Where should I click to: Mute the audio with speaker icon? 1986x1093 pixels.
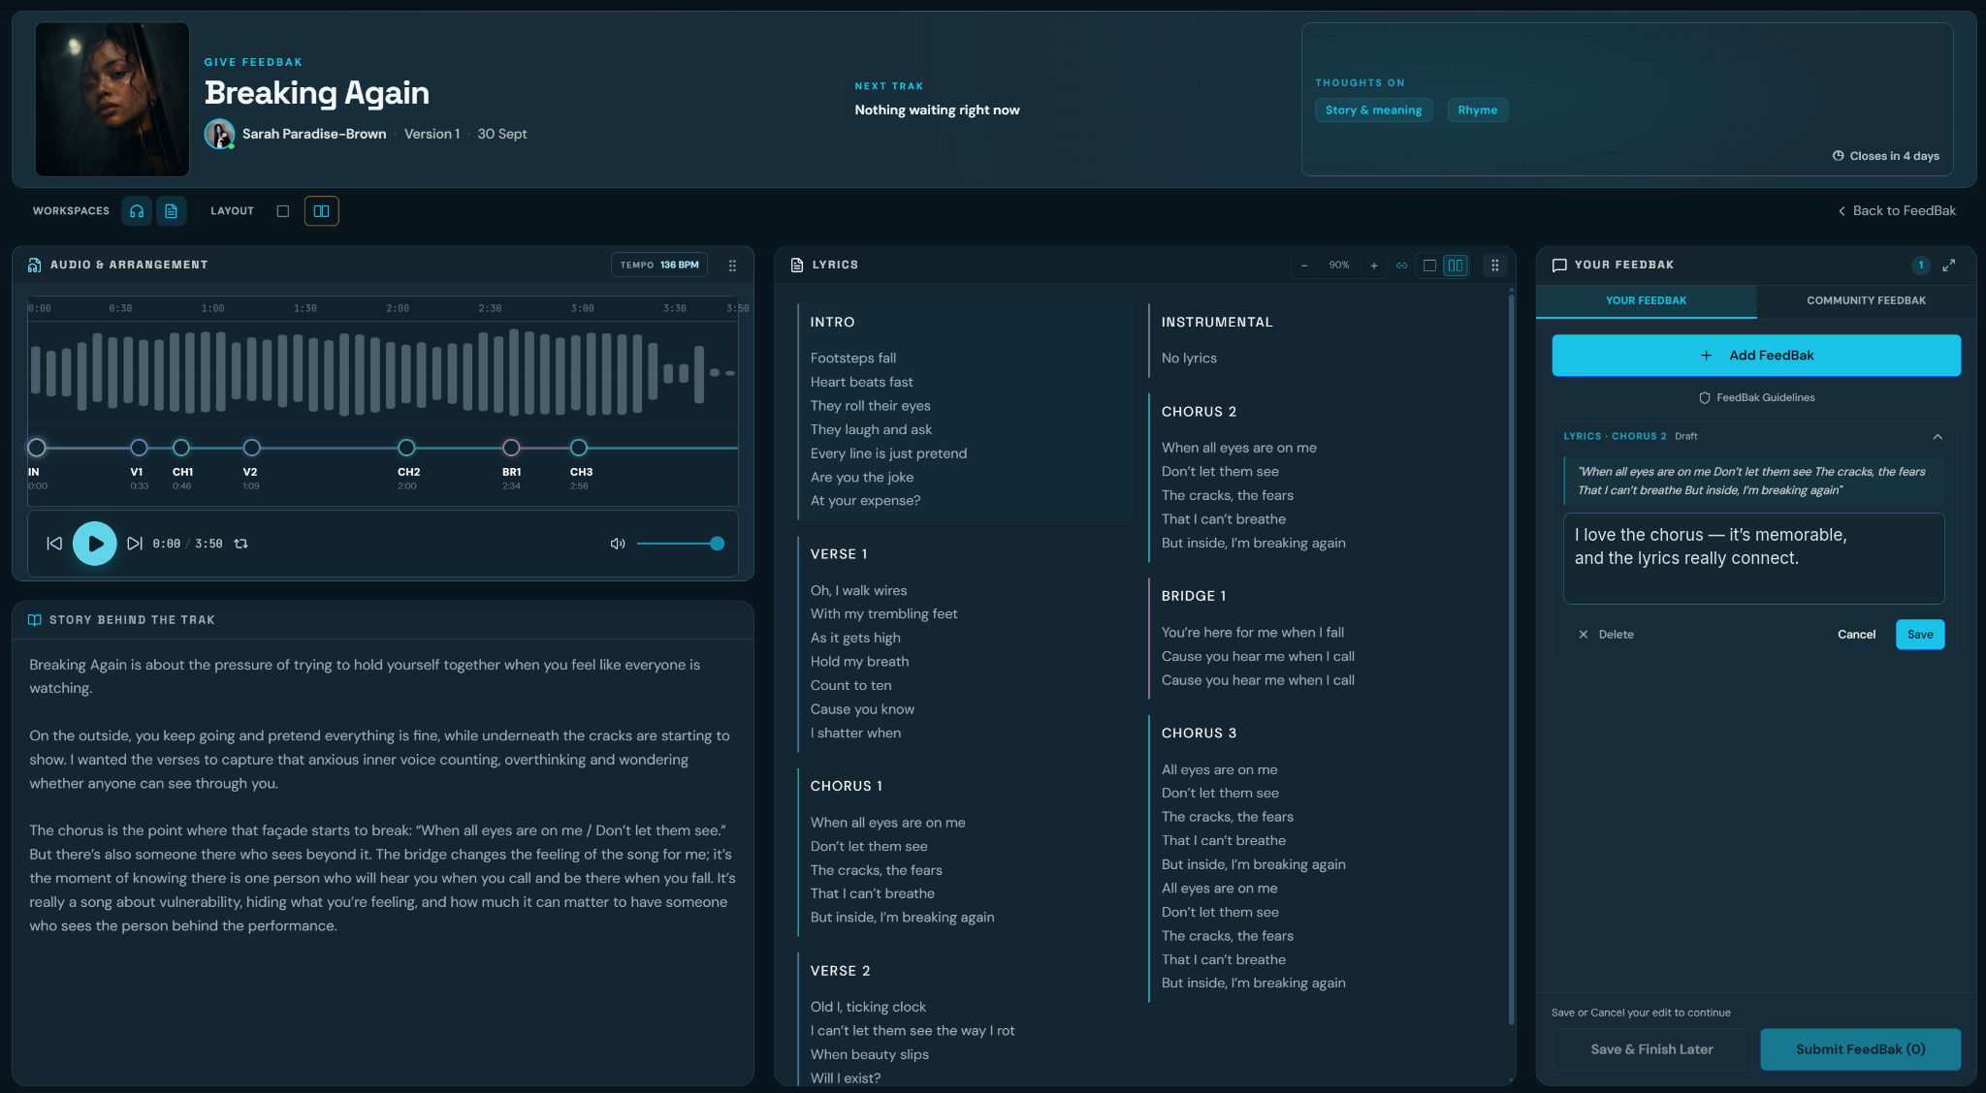[x=617, y=544]
